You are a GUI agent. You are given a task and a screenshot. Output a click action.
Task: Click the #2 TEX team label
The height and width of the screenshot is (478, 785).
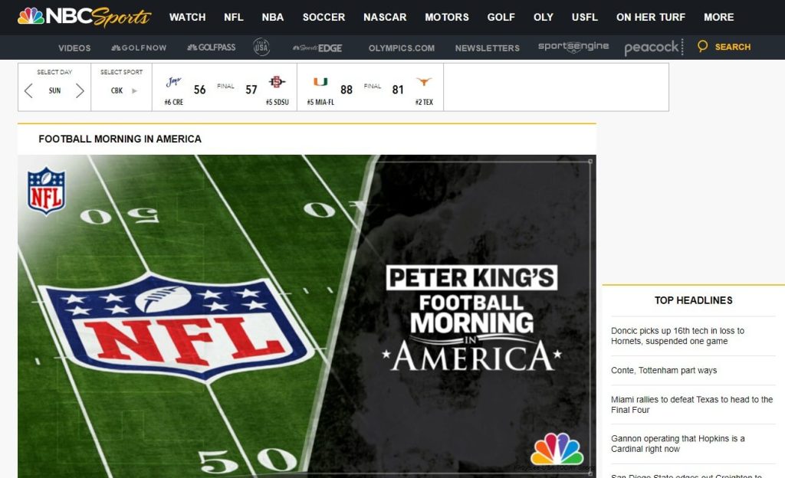(424, 102)
